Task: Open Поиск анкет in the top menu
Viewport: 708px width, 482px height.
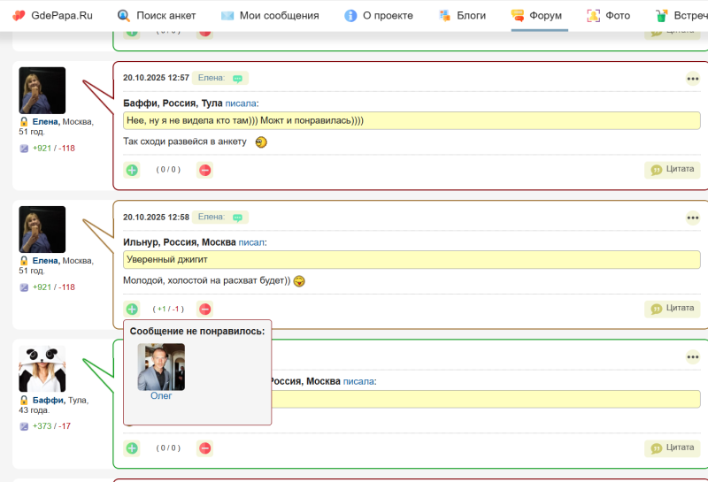Action: [x=157, y=16]
